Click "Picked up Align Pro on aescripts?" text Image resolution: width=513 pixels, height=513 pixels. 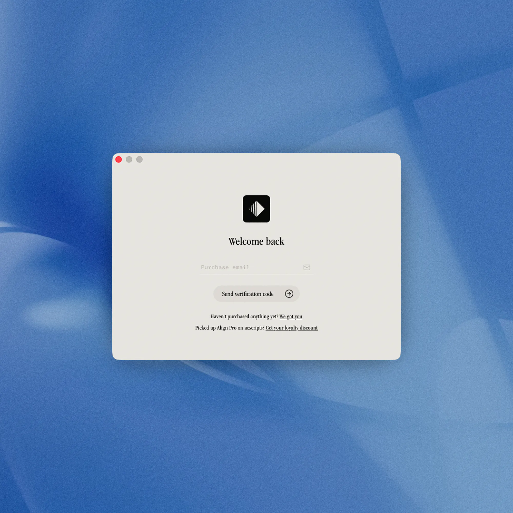pyautogui.click(x=230, y=328)
